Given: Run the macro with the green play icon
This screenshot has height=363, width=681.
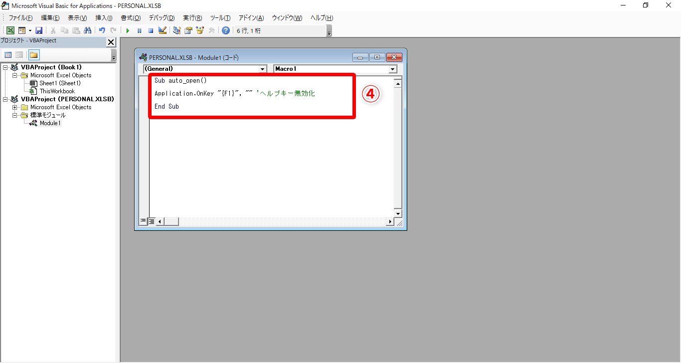Looking at the screenshot, I should 128,30.
